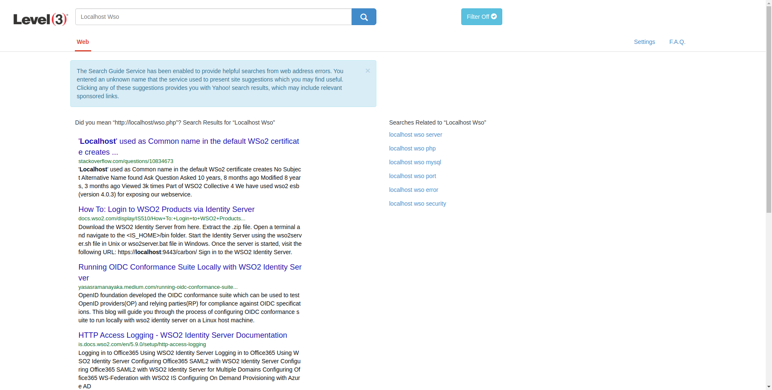Click the scrollbar up arrow
Image resolution: width=772 pixels, height=390 pixels.
[769, 3]
